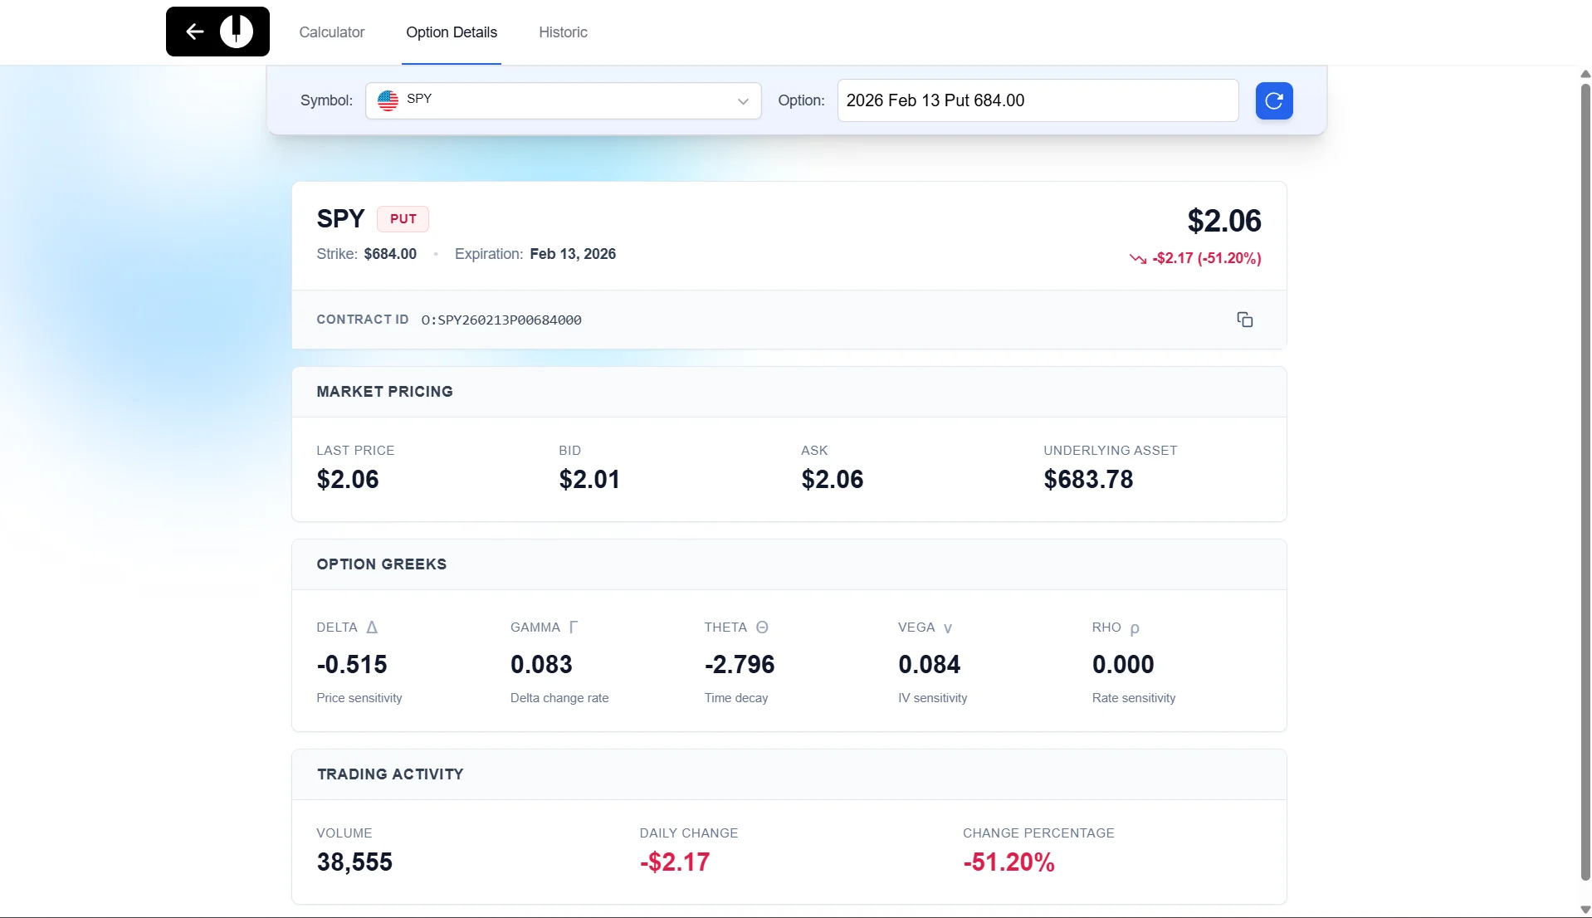
Task: Click the Delta value -0.515
Action: (352, 665)
